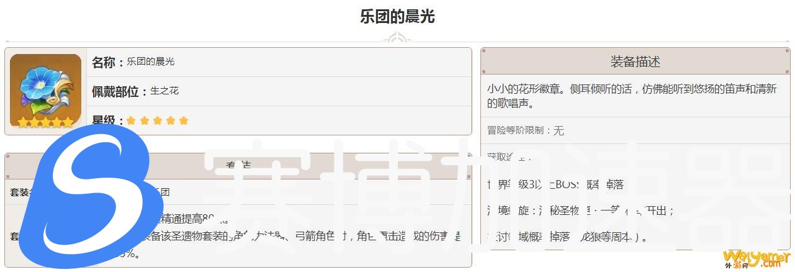
Task: Click the description text starting 小小的花形徽章
Action: click(632, 96)
